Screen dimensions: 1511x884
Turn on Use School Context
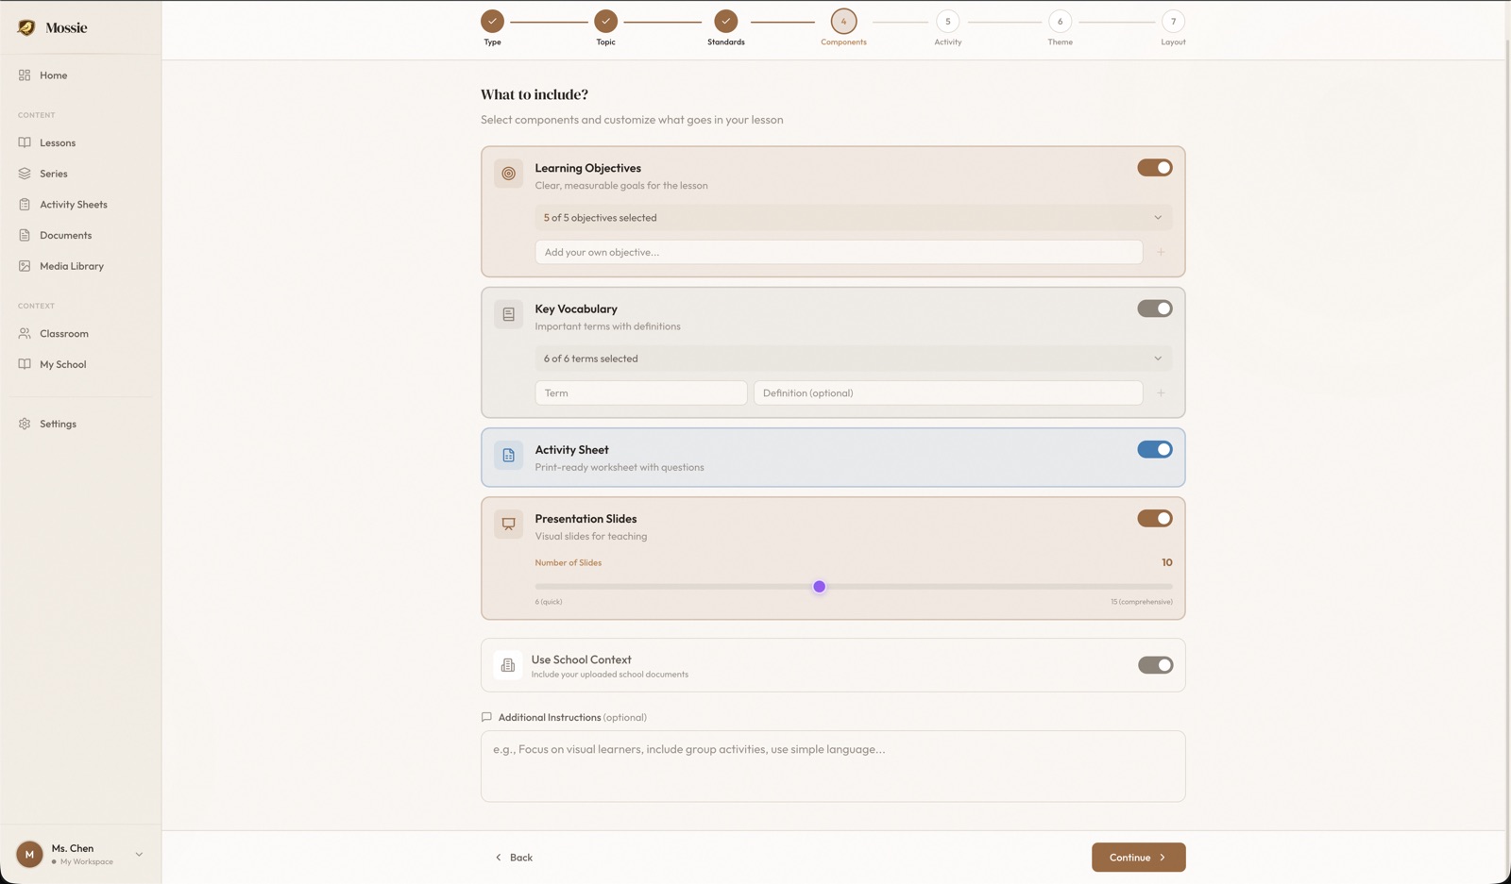click(1154, 665)
